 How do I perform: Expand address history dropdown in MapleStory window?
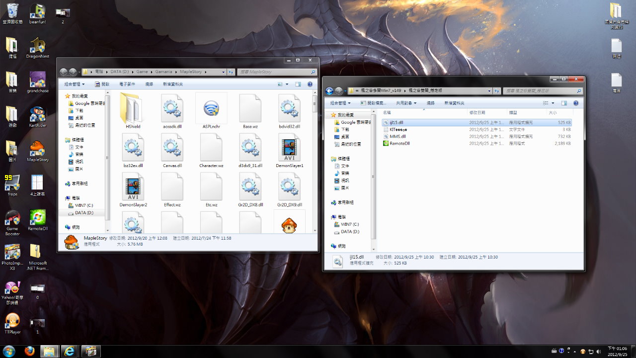(x=224, y=72)
